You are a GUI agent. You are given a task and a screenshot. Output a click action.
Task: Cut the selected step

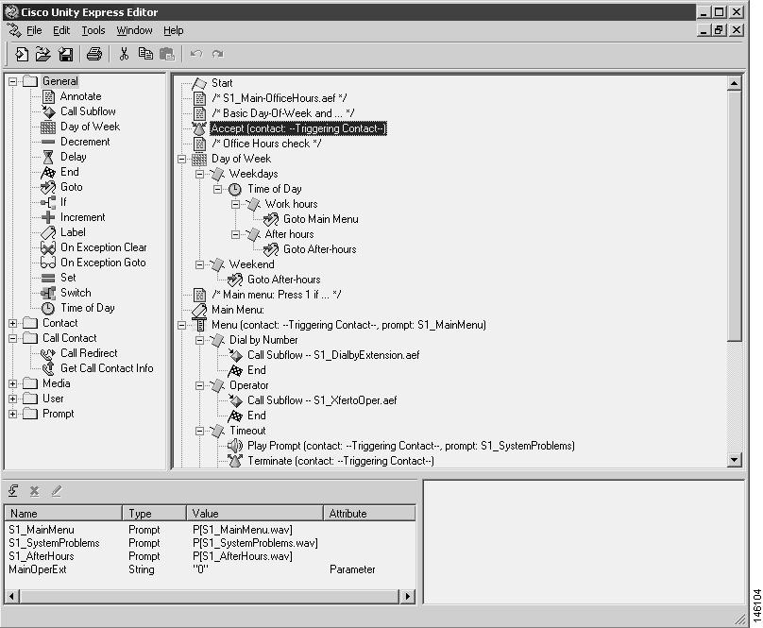[x=126, y=54]
